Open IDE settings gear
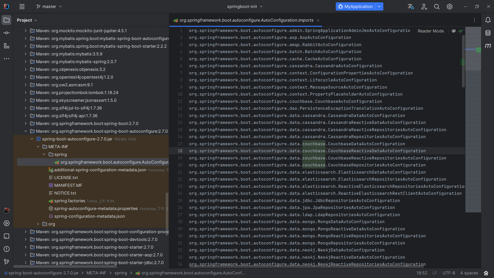494x278 pixels. [449, 7]
